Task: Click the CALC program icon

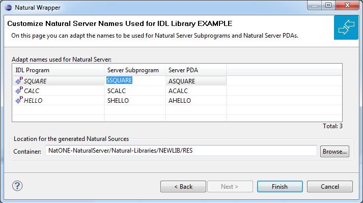Action: tap(19, 90)
